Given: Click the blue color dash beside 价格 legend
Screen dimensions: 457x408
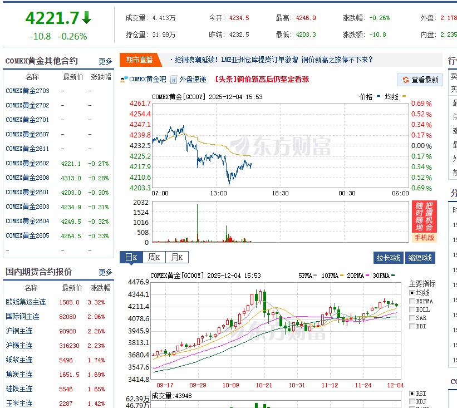Looking at the screenshot, I should pyautogui.click(x=379, y=96).
